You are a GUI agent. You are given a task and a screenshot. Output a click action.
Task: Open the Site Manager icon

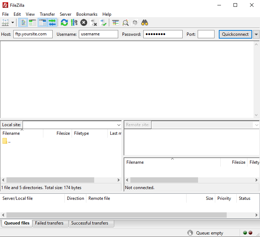coord(5,23)
